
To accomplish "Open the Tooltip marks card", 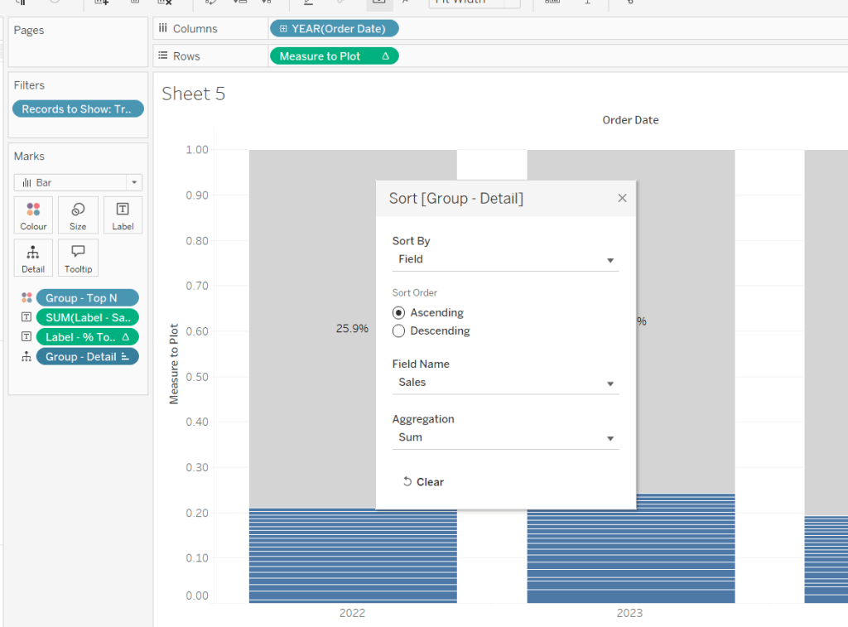I will point(78,258).
